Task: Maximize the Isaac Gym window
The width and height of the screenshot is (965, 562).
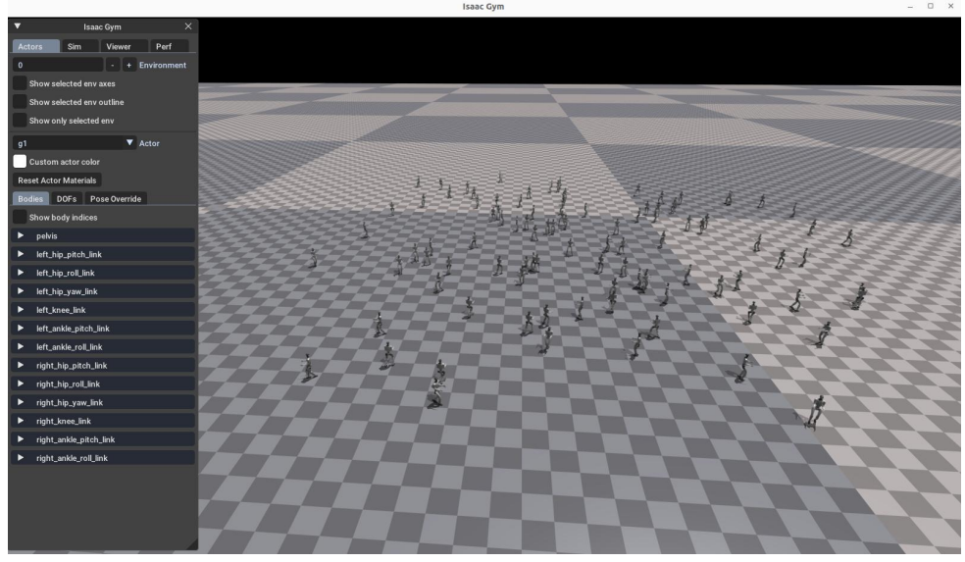Action: [930, 6]
